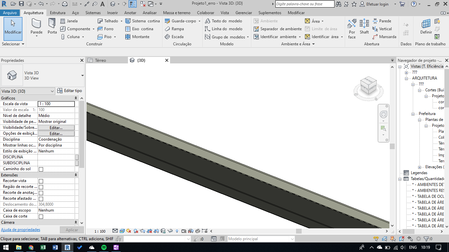Toggle Reveal Hidden Elements lightbulb
The height and width of the screenshot is (252, 449).
(177, 231)
